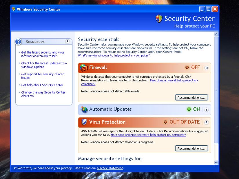Click Check for the latest updates link
This screenshot has width=239, height=179.
[43, 63]
